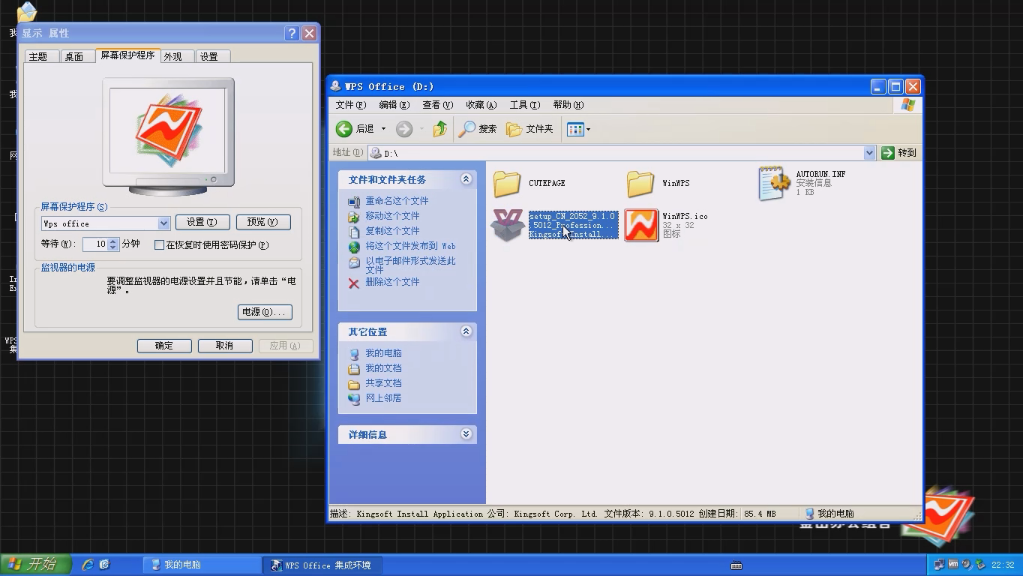Open 我的电脑 in Other Places
The width and height of the screenshot is (1023, 576).
tap(383, 353)
